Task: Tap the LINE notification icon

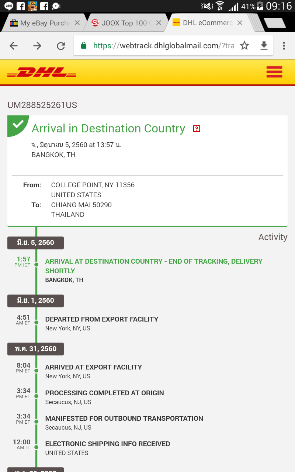Action: tap(9, 6)
